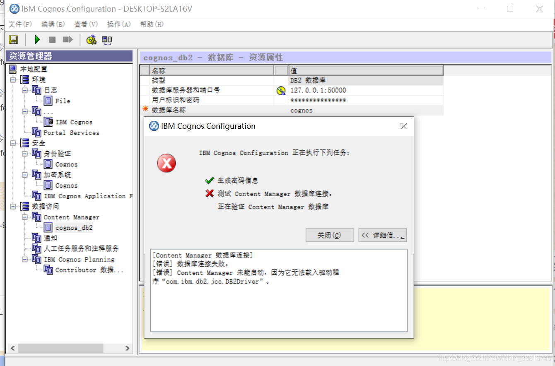This screenshot has height=366, width=555.
Task: Collapse the Content Manager tree node
Action: pos(24,217)
